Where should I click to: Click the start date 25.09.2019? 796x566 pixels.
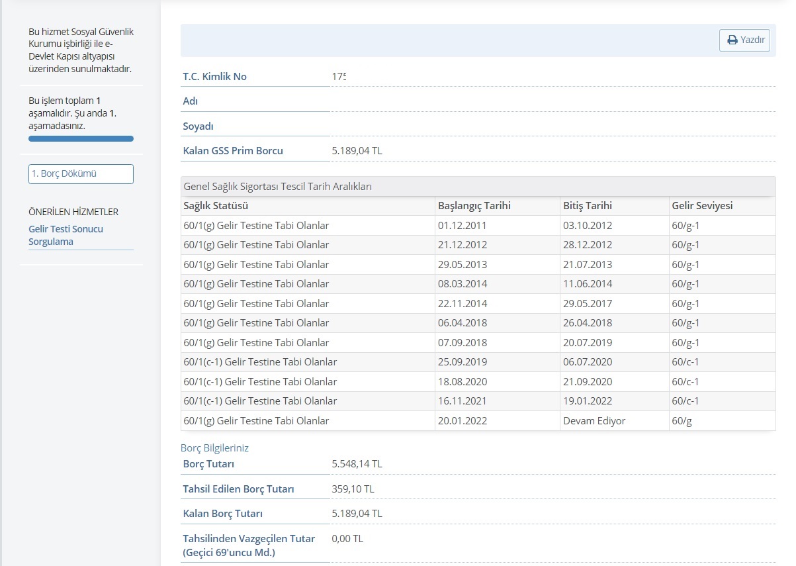(463, 362)
